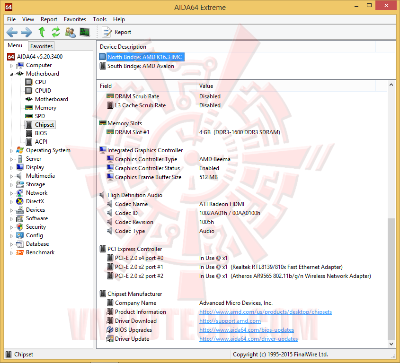Image resolution: width=400 pixels, height=363 pixels.
Task: Open the Favorites menu in menu bar
Action: pos(75,19)
